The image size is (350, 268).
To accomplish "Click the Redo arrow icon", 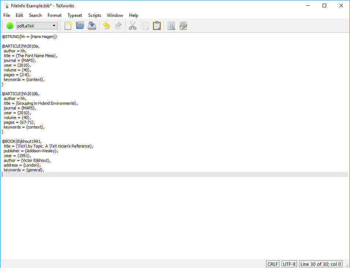I will 118,26.
